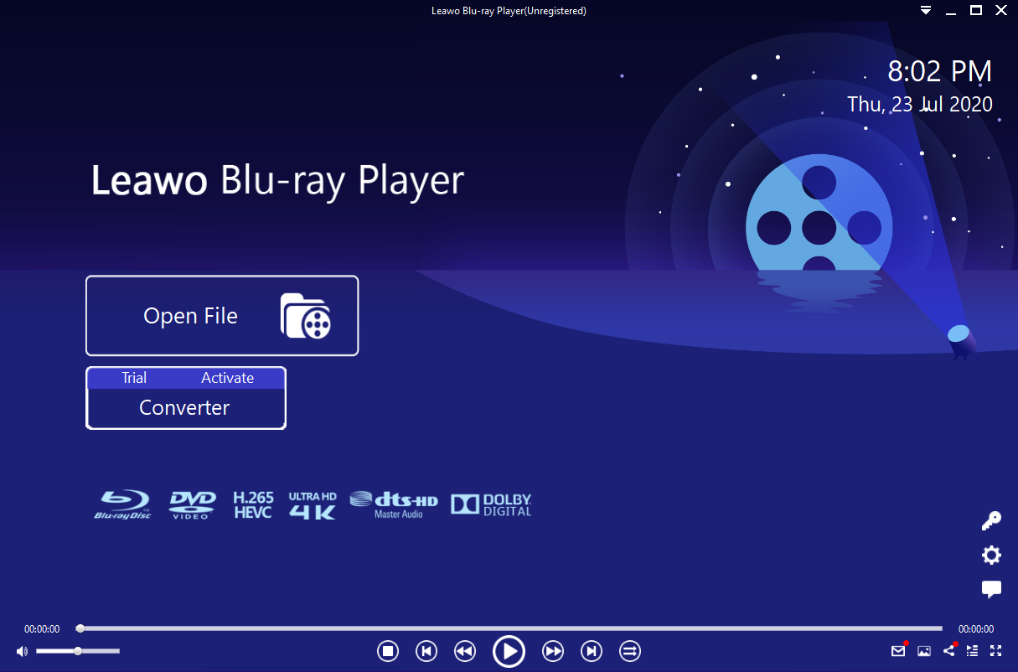Screen dimensions: 1018x672
Task: Click the share icon
Action: point(948,651)
